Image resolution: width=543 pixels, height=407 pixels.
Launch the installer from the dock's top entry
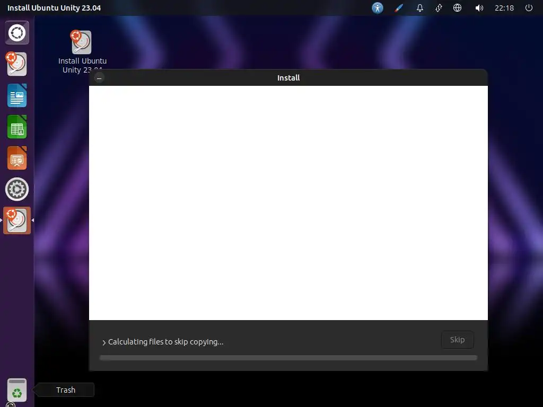[16, 64]
